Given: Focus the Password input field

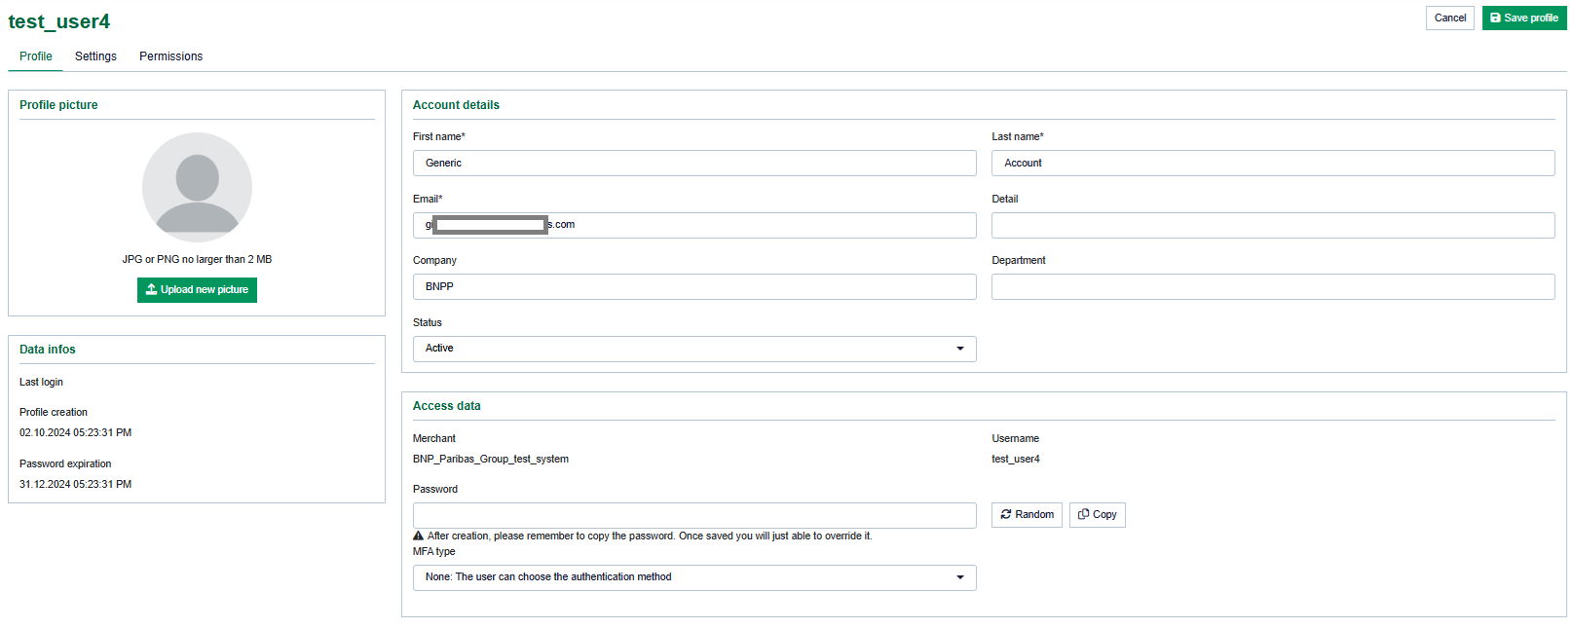Looking at the screenshot, I should 693,515.
